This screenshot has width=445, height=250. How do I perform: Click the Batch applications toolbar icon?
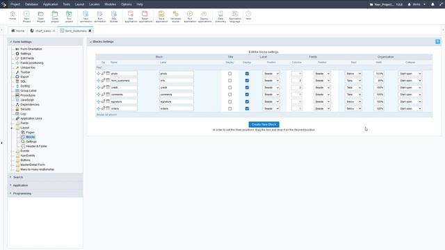tap(145, 17)
